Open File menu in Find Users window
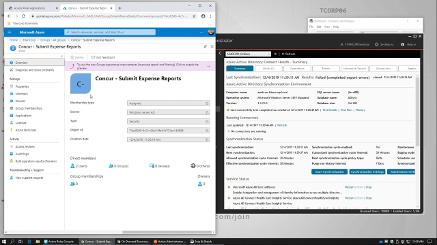Viewport: 437px width, 245px height. click(x=311, y=27)
